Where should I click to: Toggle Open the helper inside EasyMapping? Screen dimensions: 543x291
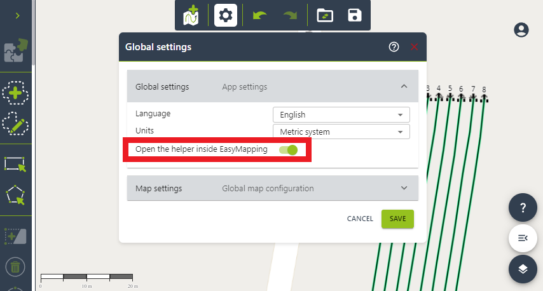(x=288, y=150)
